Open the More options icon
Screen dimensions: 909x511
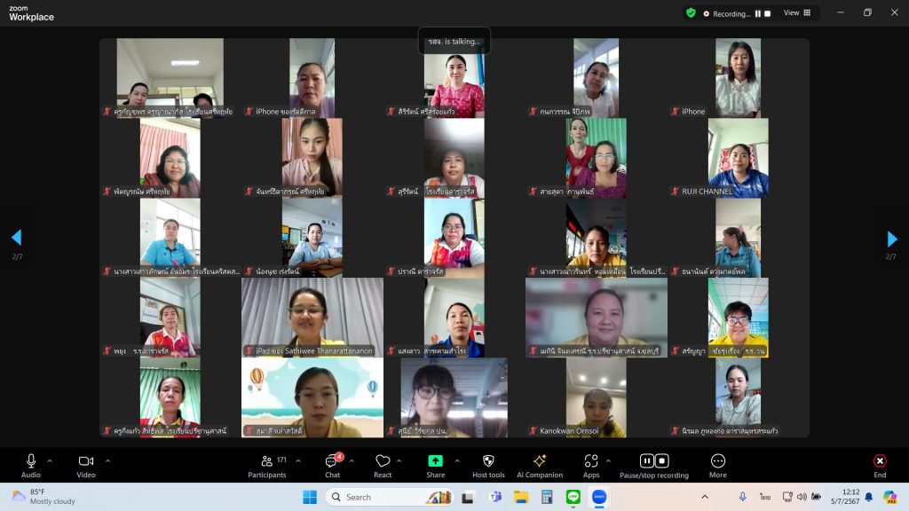coord(718,461)
